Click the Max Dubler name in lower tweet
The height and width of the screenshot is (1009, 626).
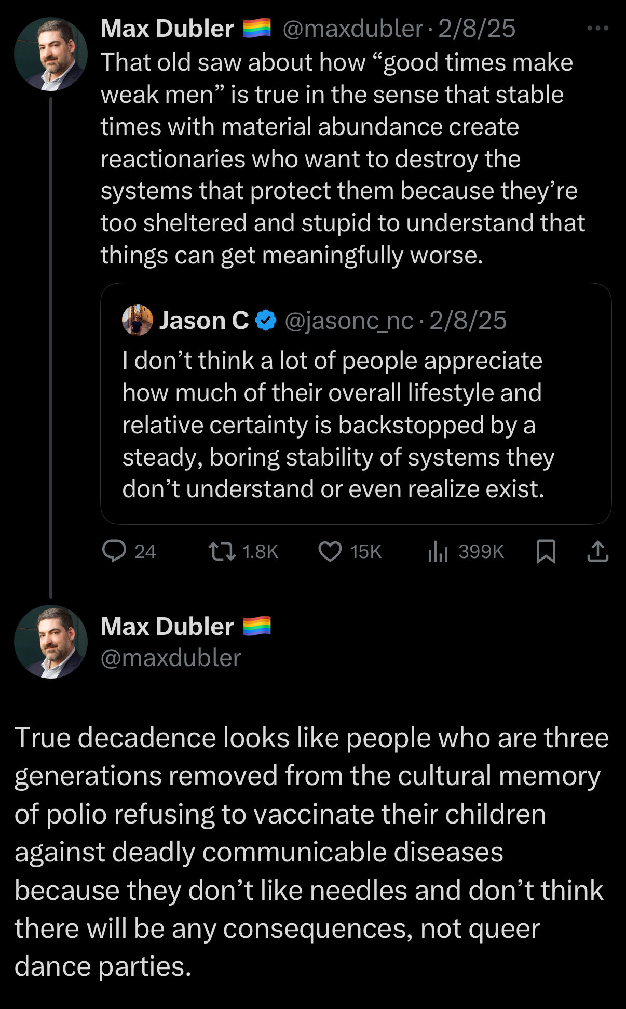(x=167, y=626)
